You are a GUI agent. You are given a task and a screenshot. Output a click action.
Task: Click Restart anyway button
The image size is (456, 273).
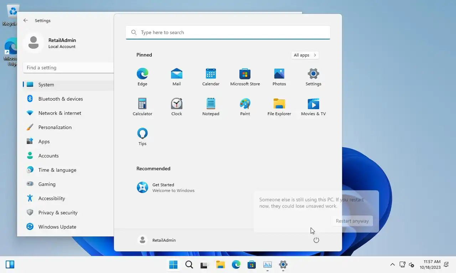pyautogui.click(x=352, y=221)
